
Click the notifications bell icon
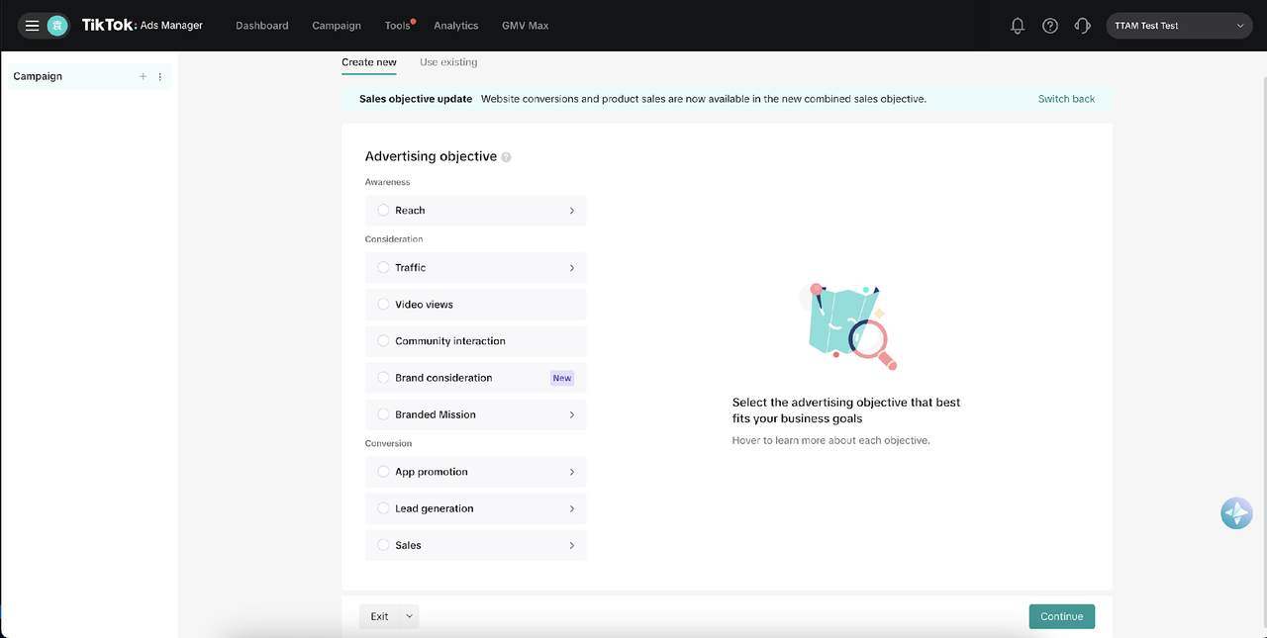pyautogui.click(x=1018, y=26)
